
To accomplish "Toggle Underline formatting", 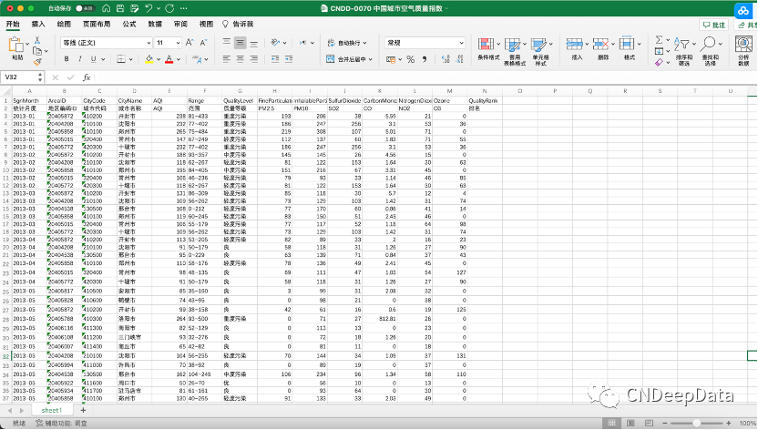I will click(93, 59).
